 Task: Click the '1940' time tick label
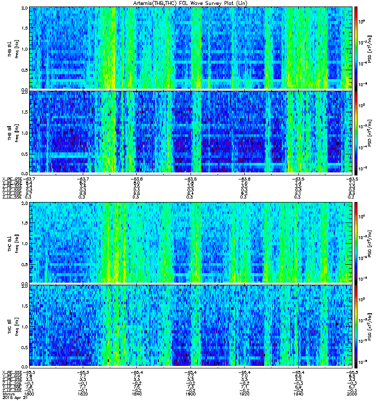point(298,394)
